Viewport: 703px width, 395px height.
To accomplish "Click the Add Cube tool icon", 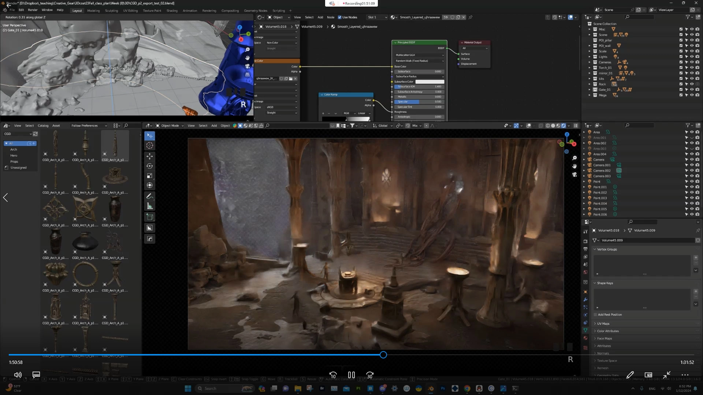I will [149, 217].
